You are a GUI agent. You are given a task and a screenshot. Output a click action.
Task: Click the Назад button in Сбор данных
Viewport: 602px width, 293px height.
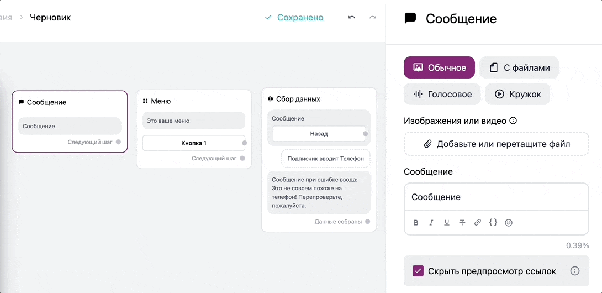pos(319,134)
